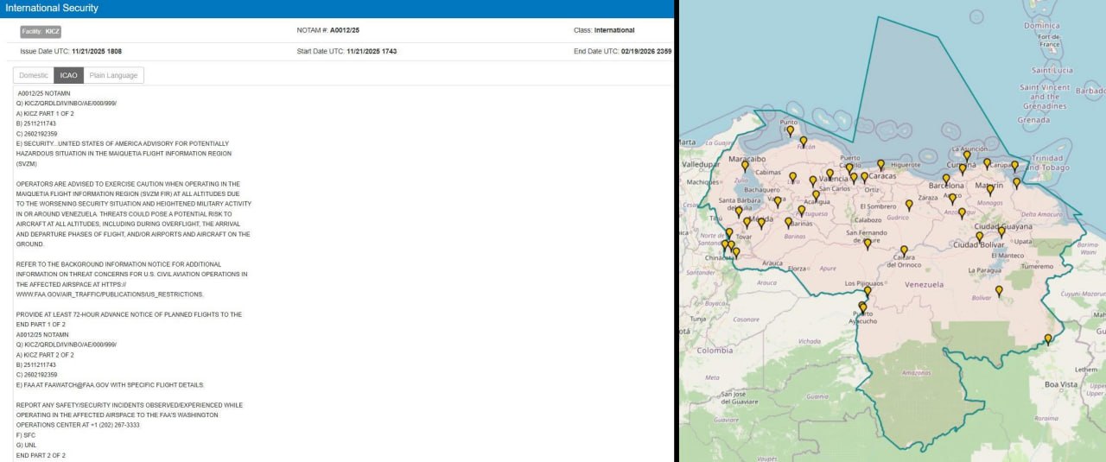Click the International Security header title

coord(52,8)
